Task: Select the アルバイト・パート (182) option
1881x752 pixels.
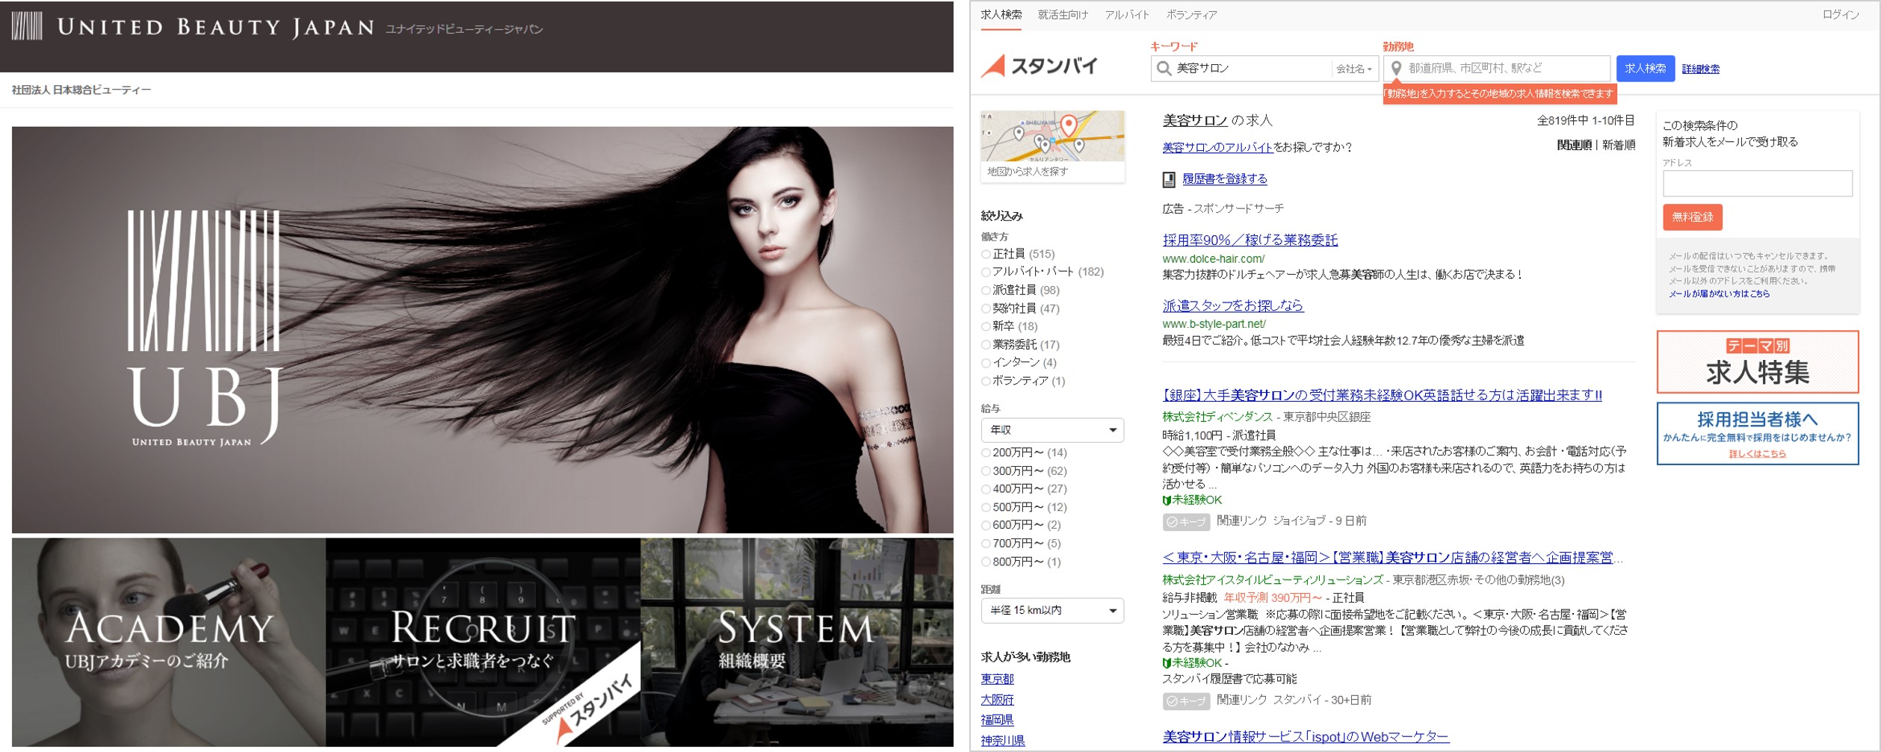Action: [x=986, y=273]
